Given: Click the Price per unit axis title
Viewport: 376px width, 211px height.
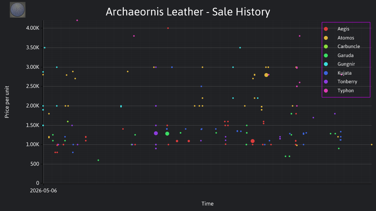Looking at the screenshot, I should coord(7,102).
